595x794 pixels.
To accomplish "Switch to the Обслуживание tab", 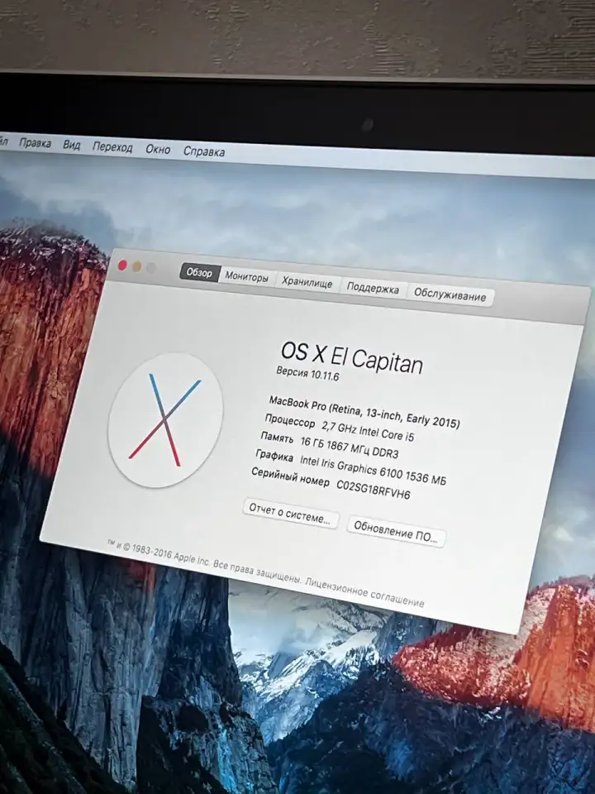I will click(x=450, y=294).
